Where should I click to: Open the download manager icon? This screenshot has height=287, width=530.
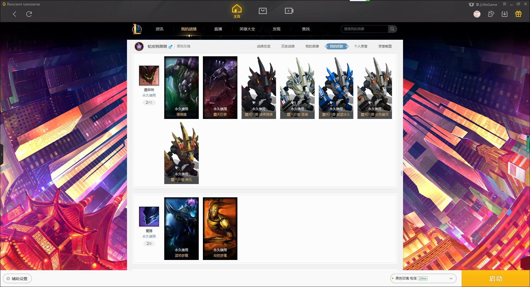pos(505,14)
